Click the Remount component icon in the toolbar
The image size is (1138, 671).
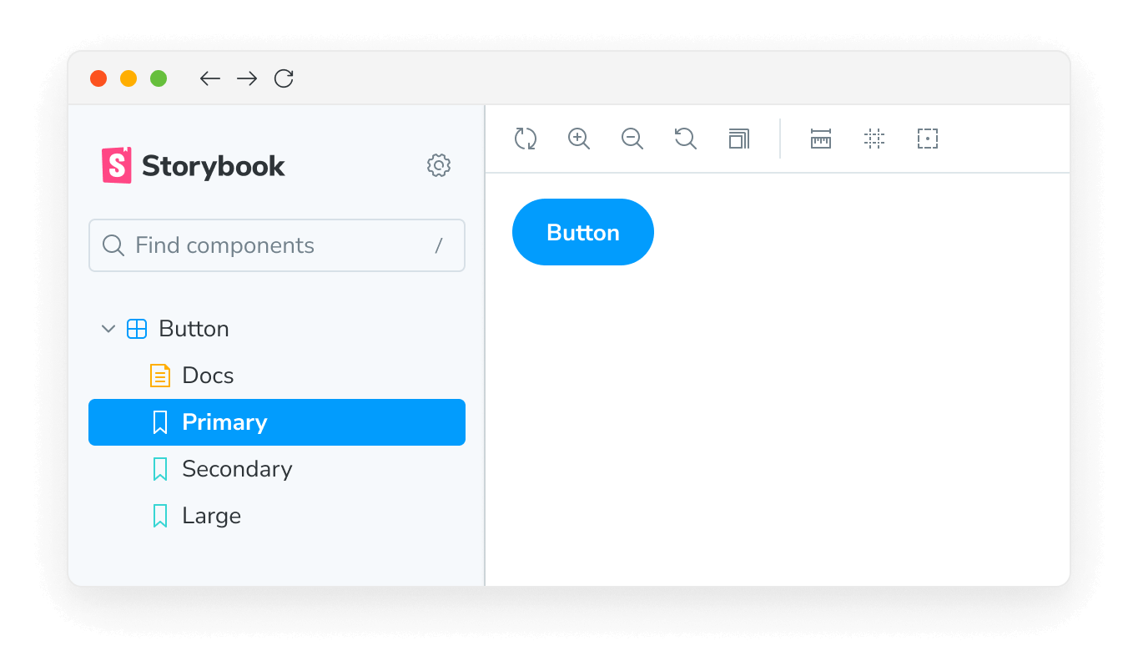[526, 139]
